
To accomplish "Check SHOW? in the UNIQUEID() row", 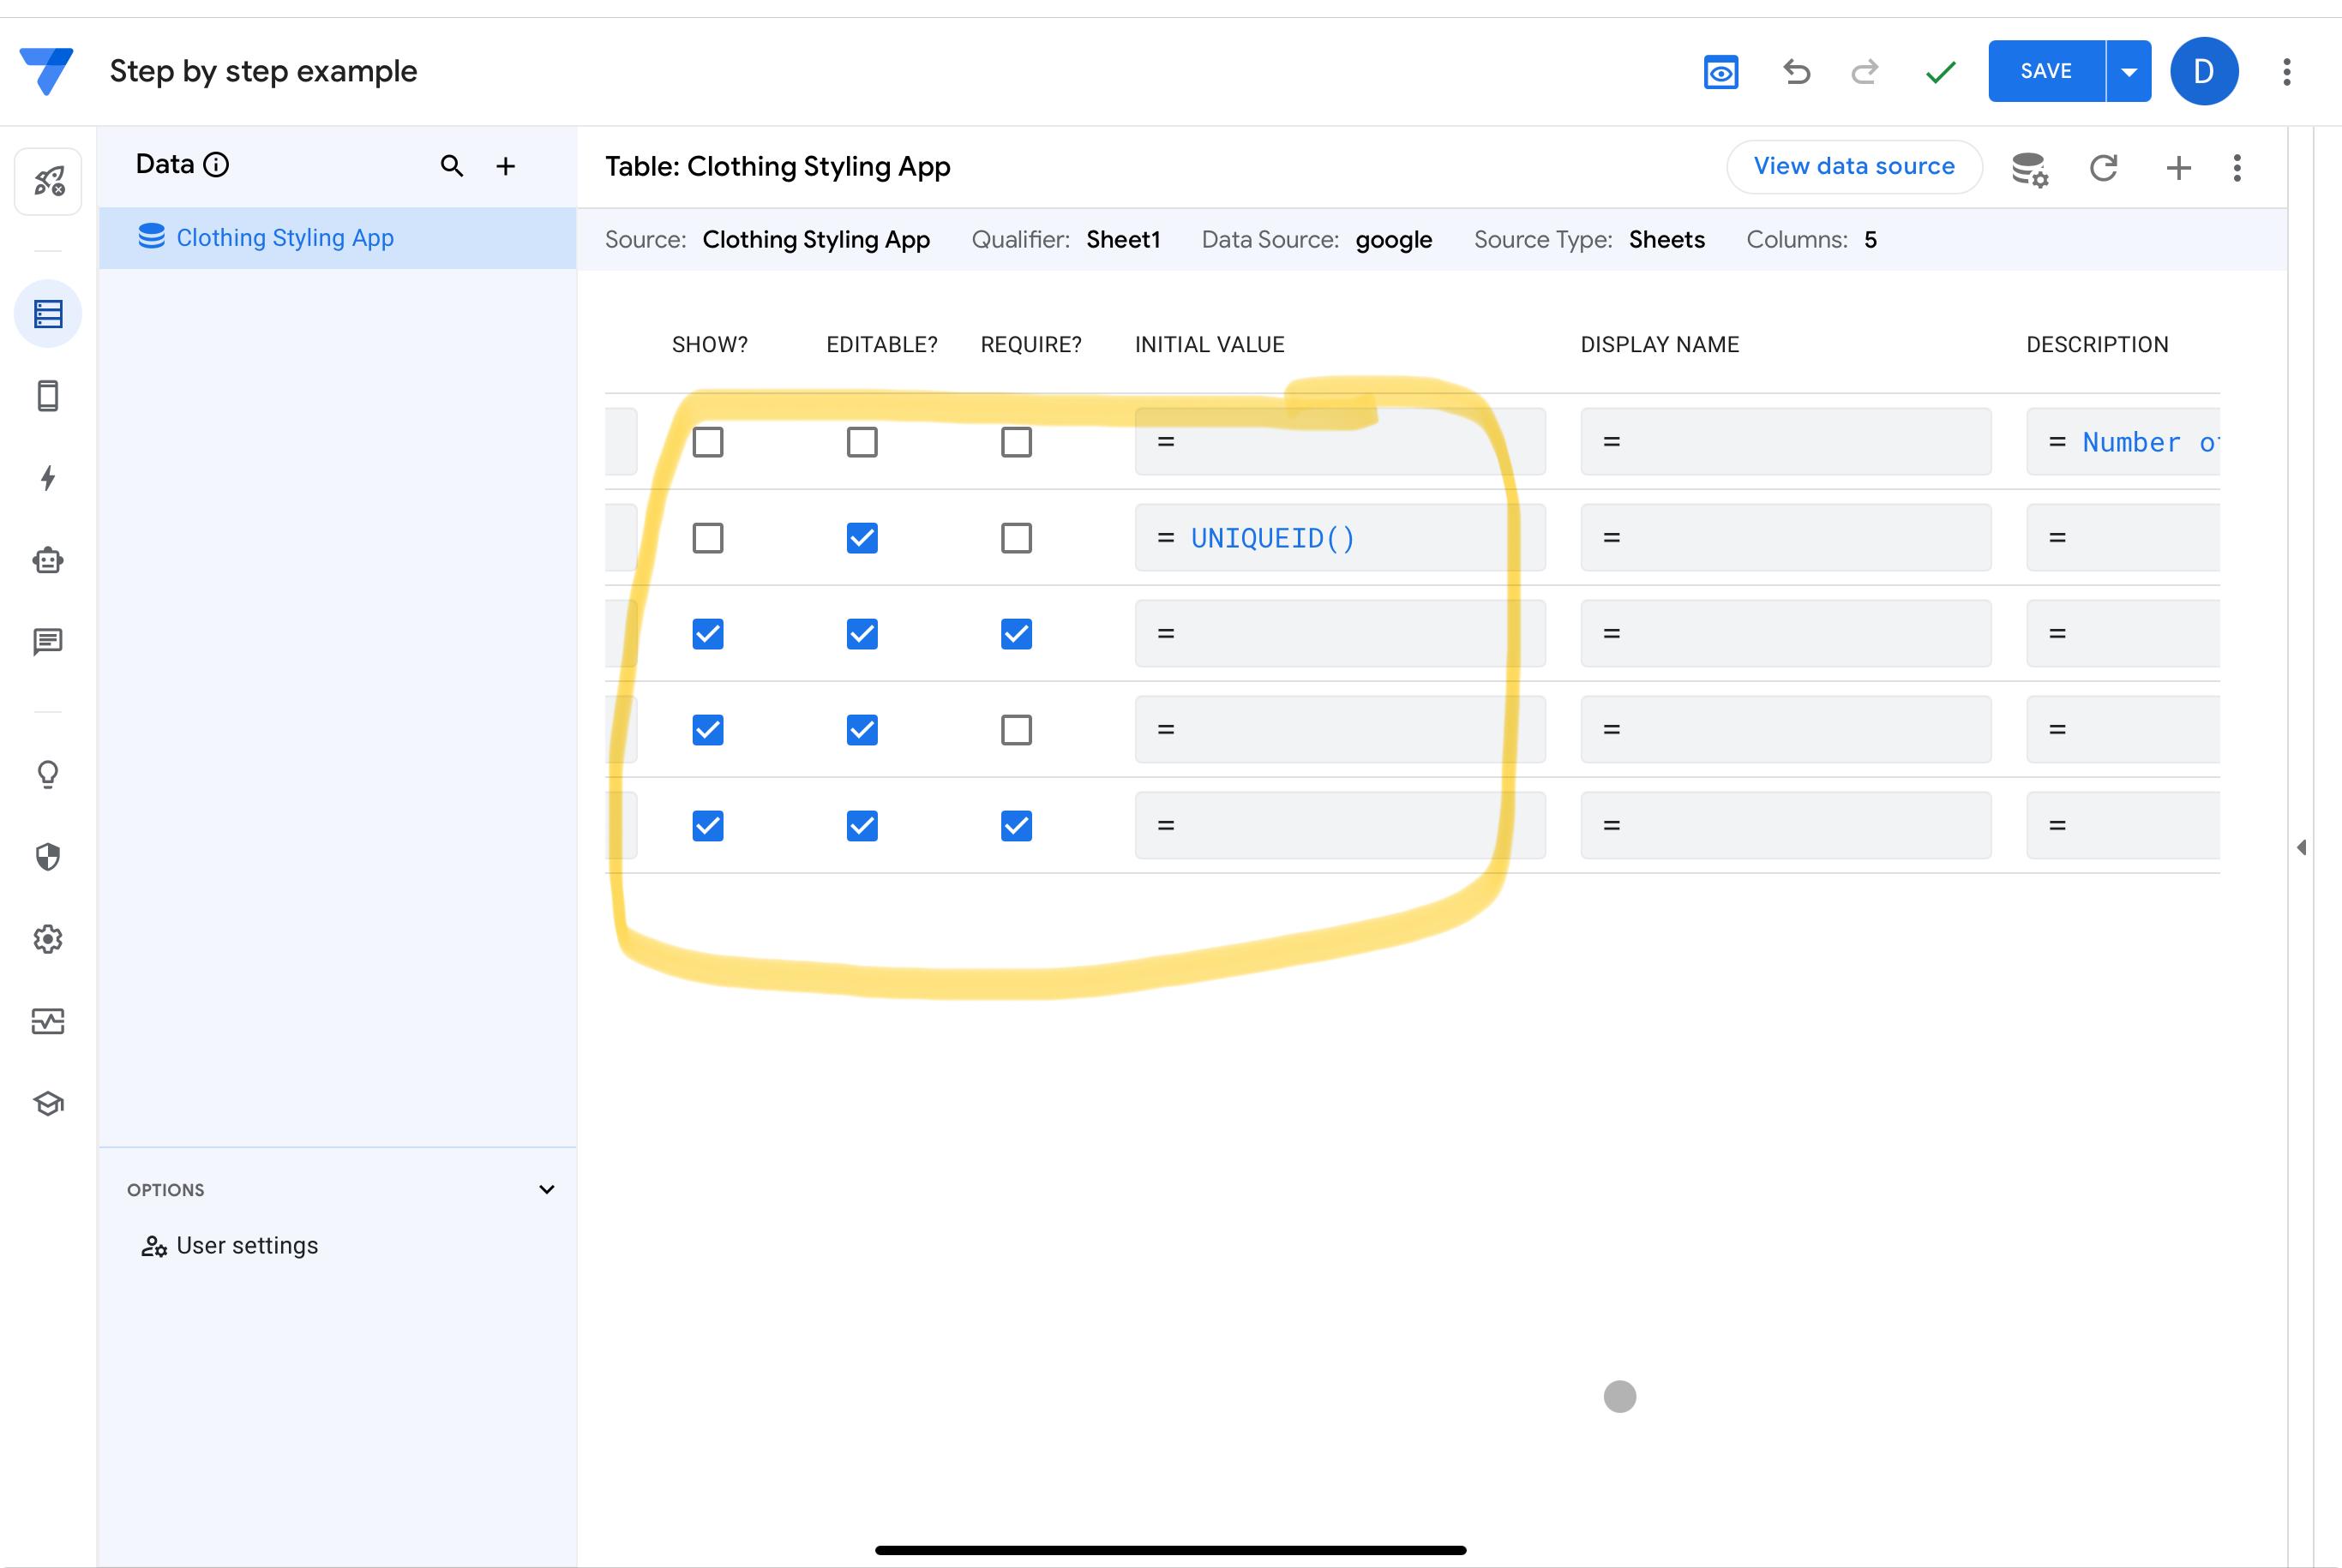I will coord(707,538).
